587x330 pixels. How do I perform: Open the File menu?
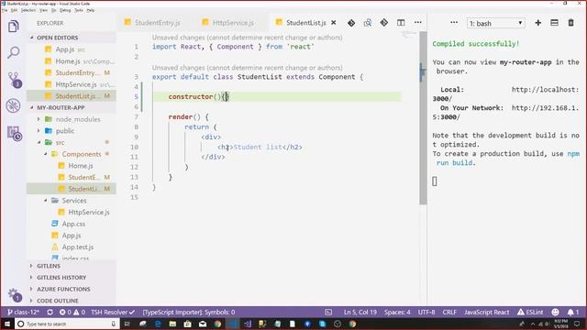click(5, 10)
